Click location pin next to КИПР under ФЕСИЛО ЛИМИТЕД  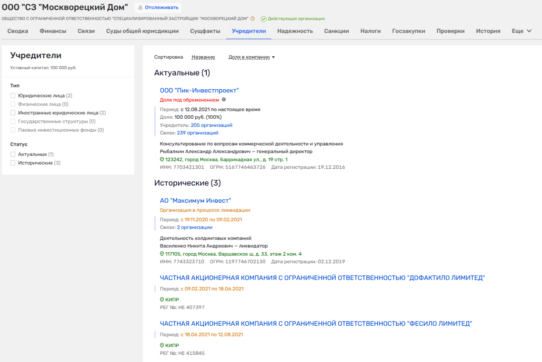pyautogui.click(x=162, y=345)
